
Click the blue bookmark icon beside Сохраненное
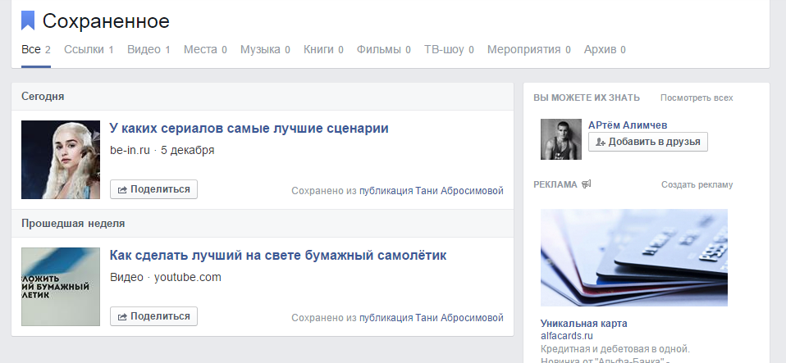(28, 20)
